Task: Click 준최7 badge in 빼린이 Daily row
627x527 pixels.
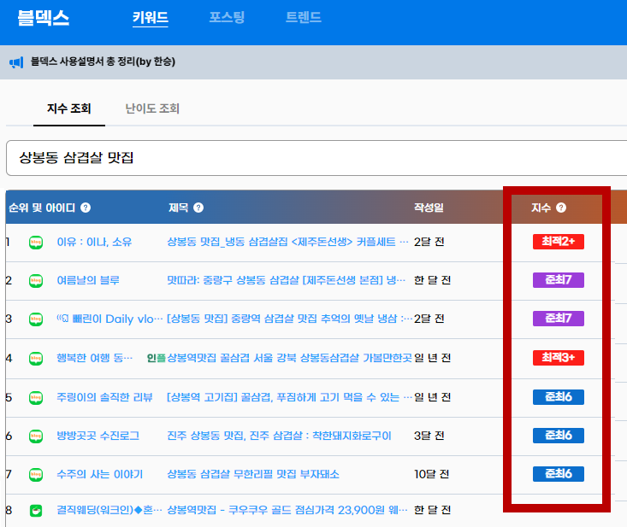Action: click(x=559, y=319)
